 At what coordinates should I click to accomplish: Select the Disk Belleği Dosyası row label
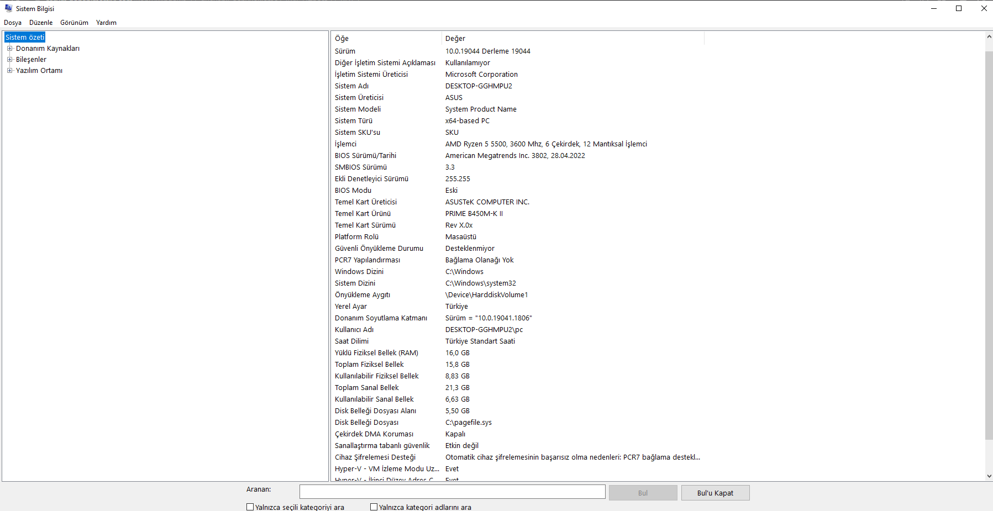366,423
